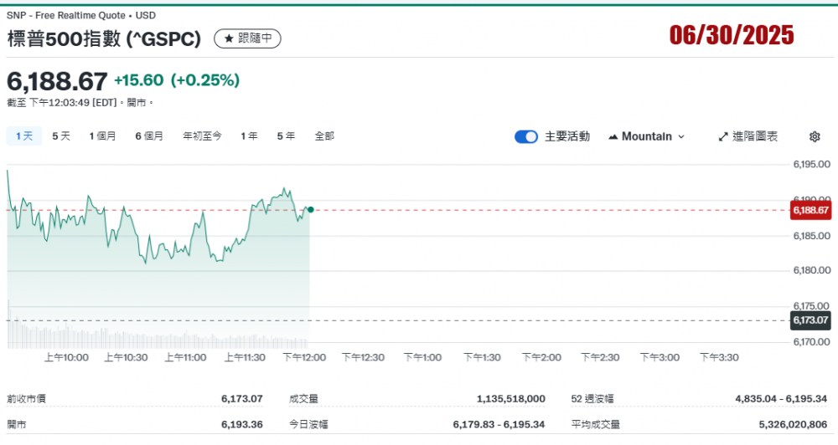Click the 下午12:30 time axis label

tap(363, 357)
